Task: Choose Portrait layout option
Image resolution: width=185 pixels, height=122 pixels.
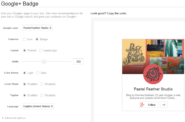Action: click(25, 50)
